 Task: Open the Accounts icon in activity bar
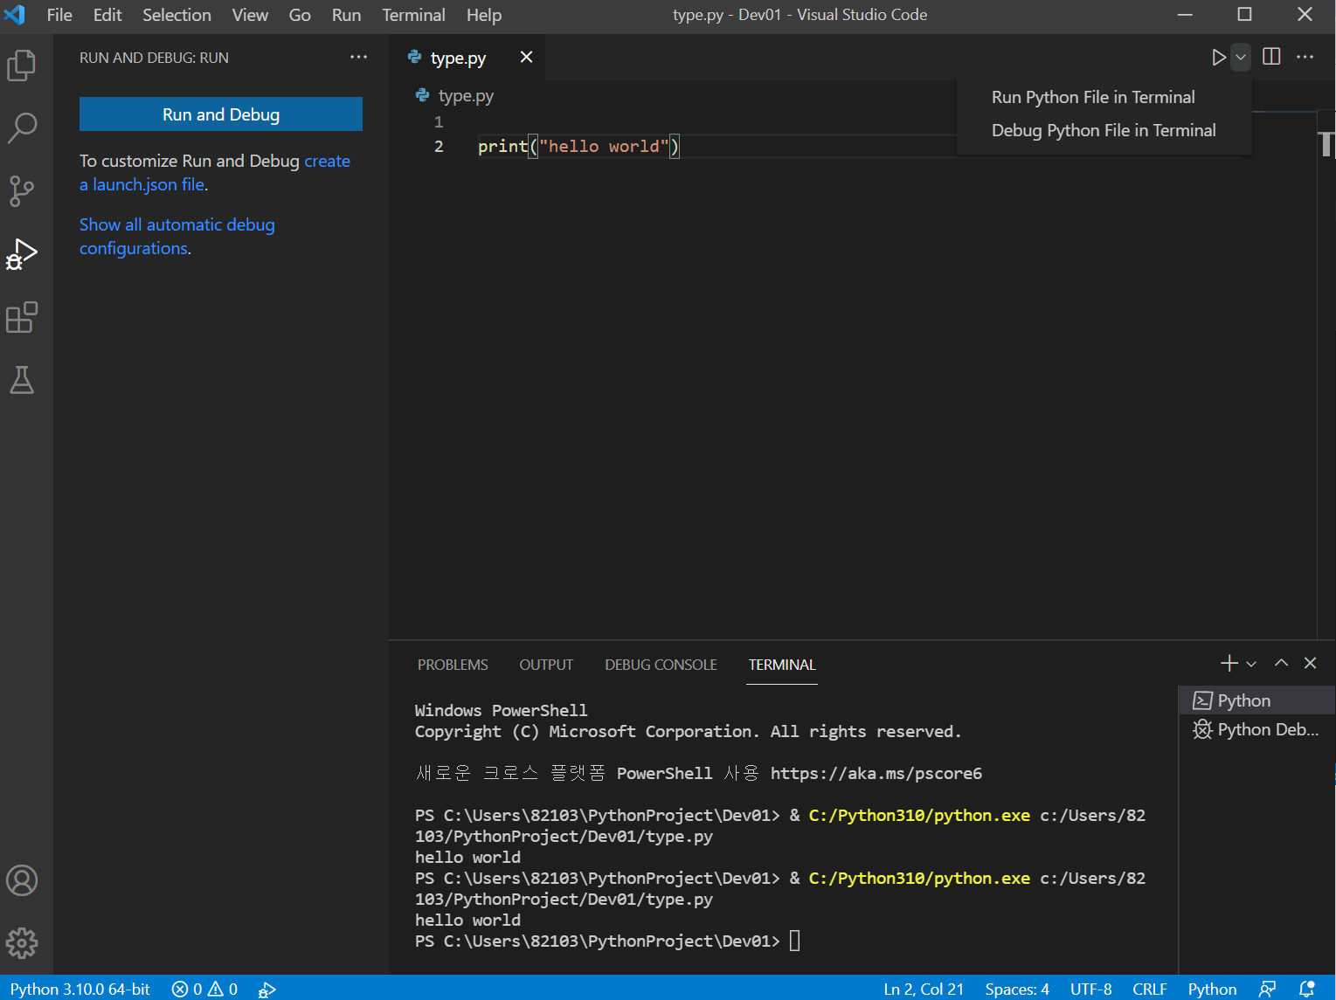pyautogui.click(x=22, y=880)
